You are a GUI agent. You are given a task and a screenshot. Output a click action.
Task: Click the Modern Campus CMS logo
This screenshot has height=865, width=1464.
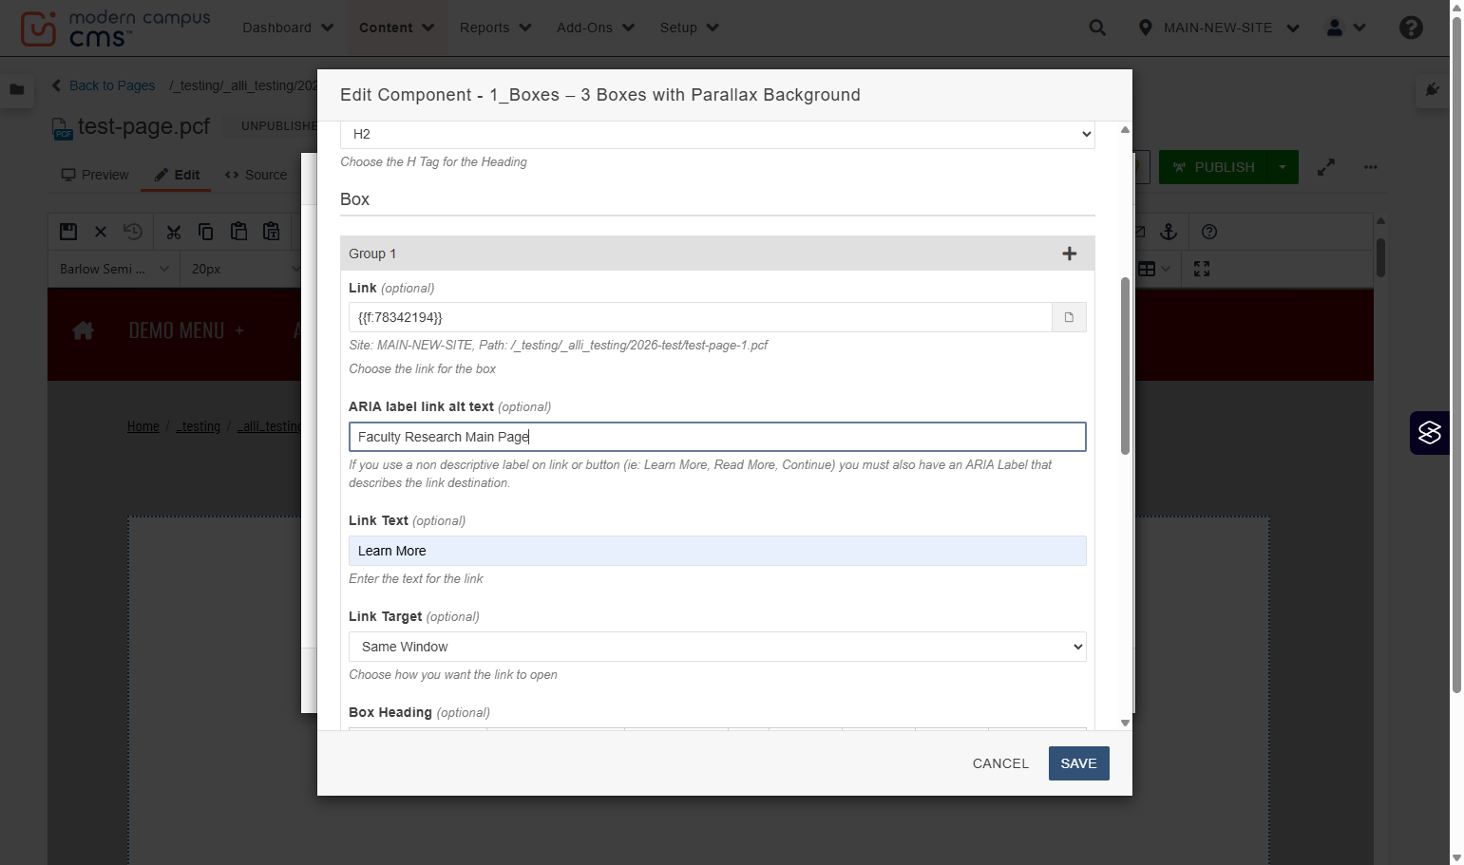(114, 28)
